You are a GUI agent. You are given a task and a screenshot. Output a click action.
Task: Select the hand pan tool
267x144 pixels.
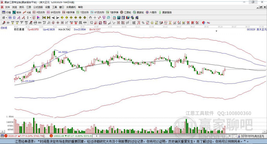pos(90,18)
